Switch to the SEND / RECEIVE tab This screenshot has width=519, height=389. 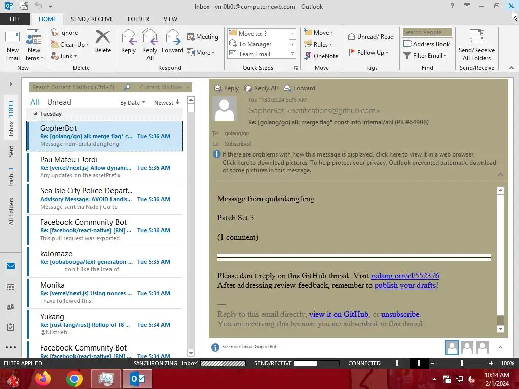[92, 19]
